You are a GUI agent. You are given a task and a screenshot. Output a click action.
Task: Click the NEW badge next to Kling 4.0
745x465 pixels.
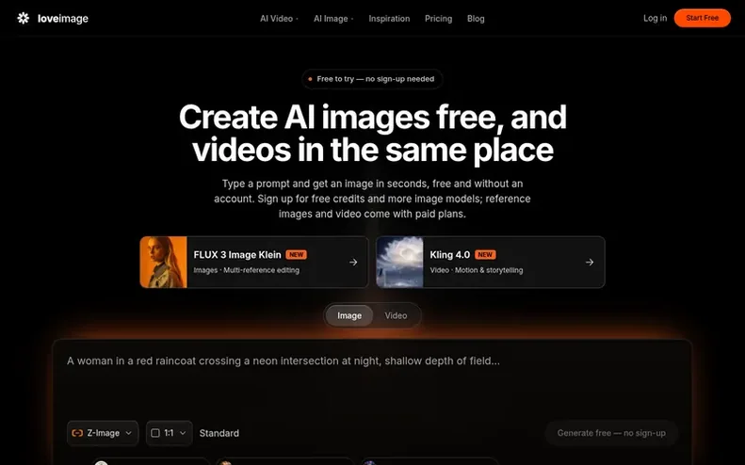485,254
